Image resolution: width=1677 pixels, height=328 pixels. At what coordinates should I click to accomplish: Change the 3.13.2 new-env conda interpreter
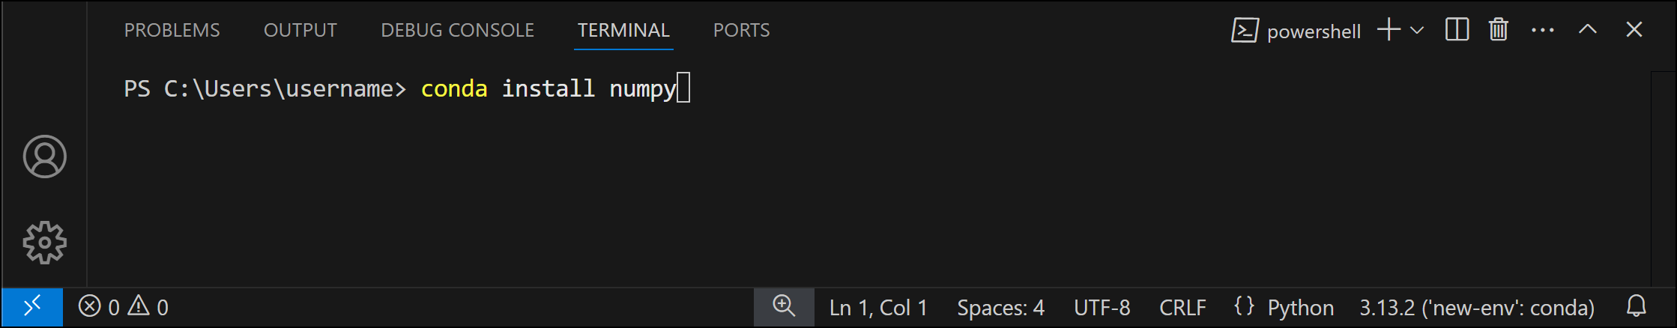coord(1477,308)
